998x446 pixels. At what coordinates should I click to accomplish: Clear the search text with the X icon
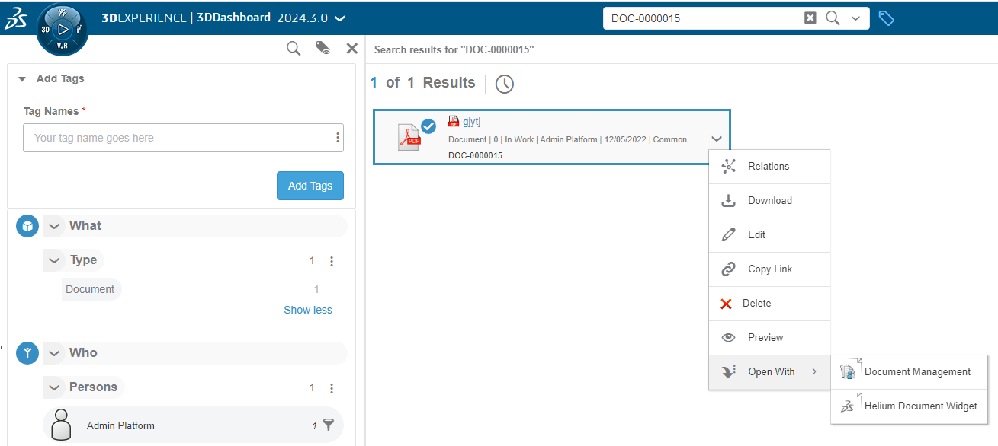point(810,18)
